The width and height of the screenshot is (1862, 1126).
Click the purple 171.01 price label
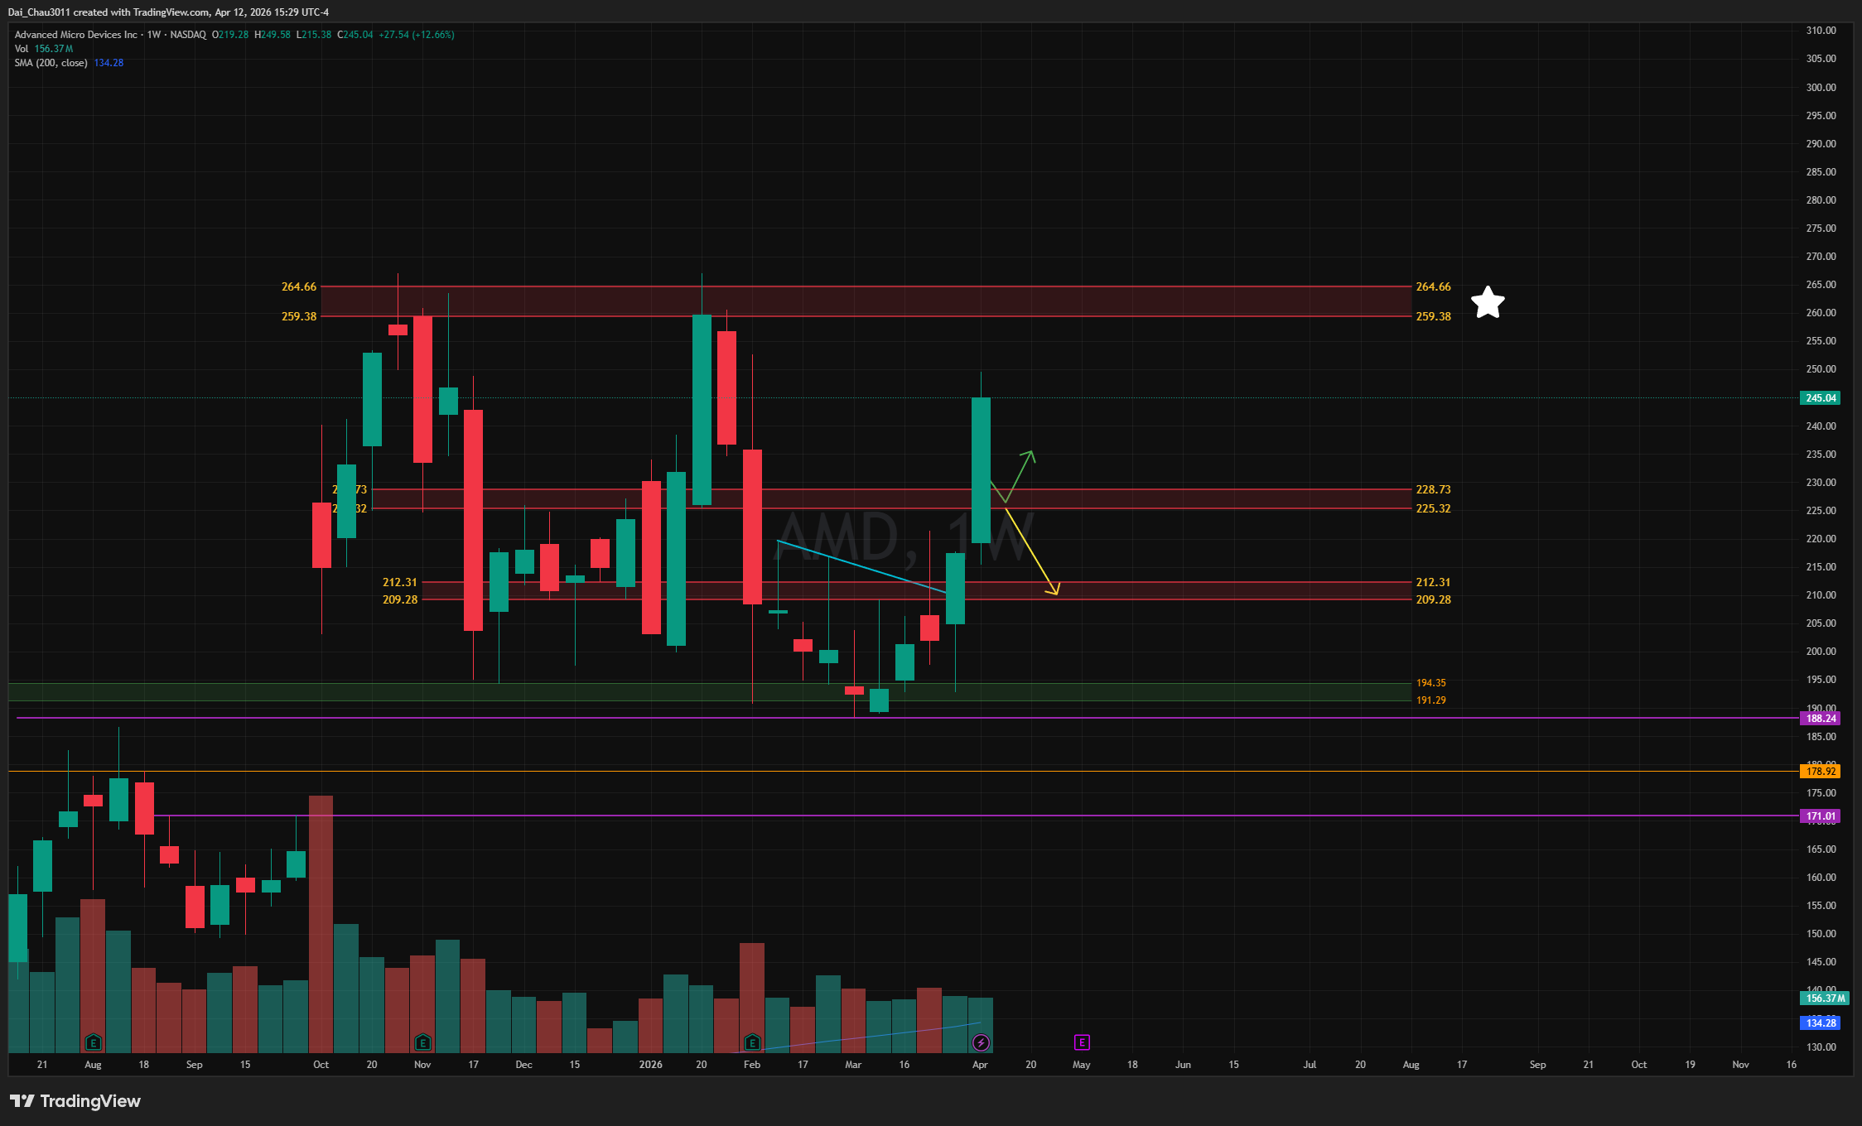tap(1821, 816)
